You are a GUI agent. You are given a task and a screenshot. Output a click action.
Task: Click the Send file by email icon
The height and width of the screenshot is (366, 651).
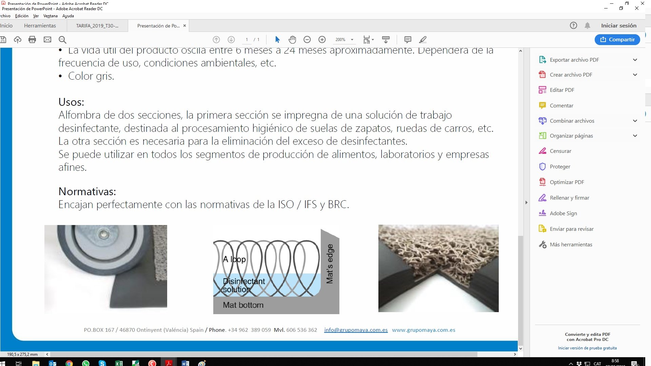click(47, 40)
